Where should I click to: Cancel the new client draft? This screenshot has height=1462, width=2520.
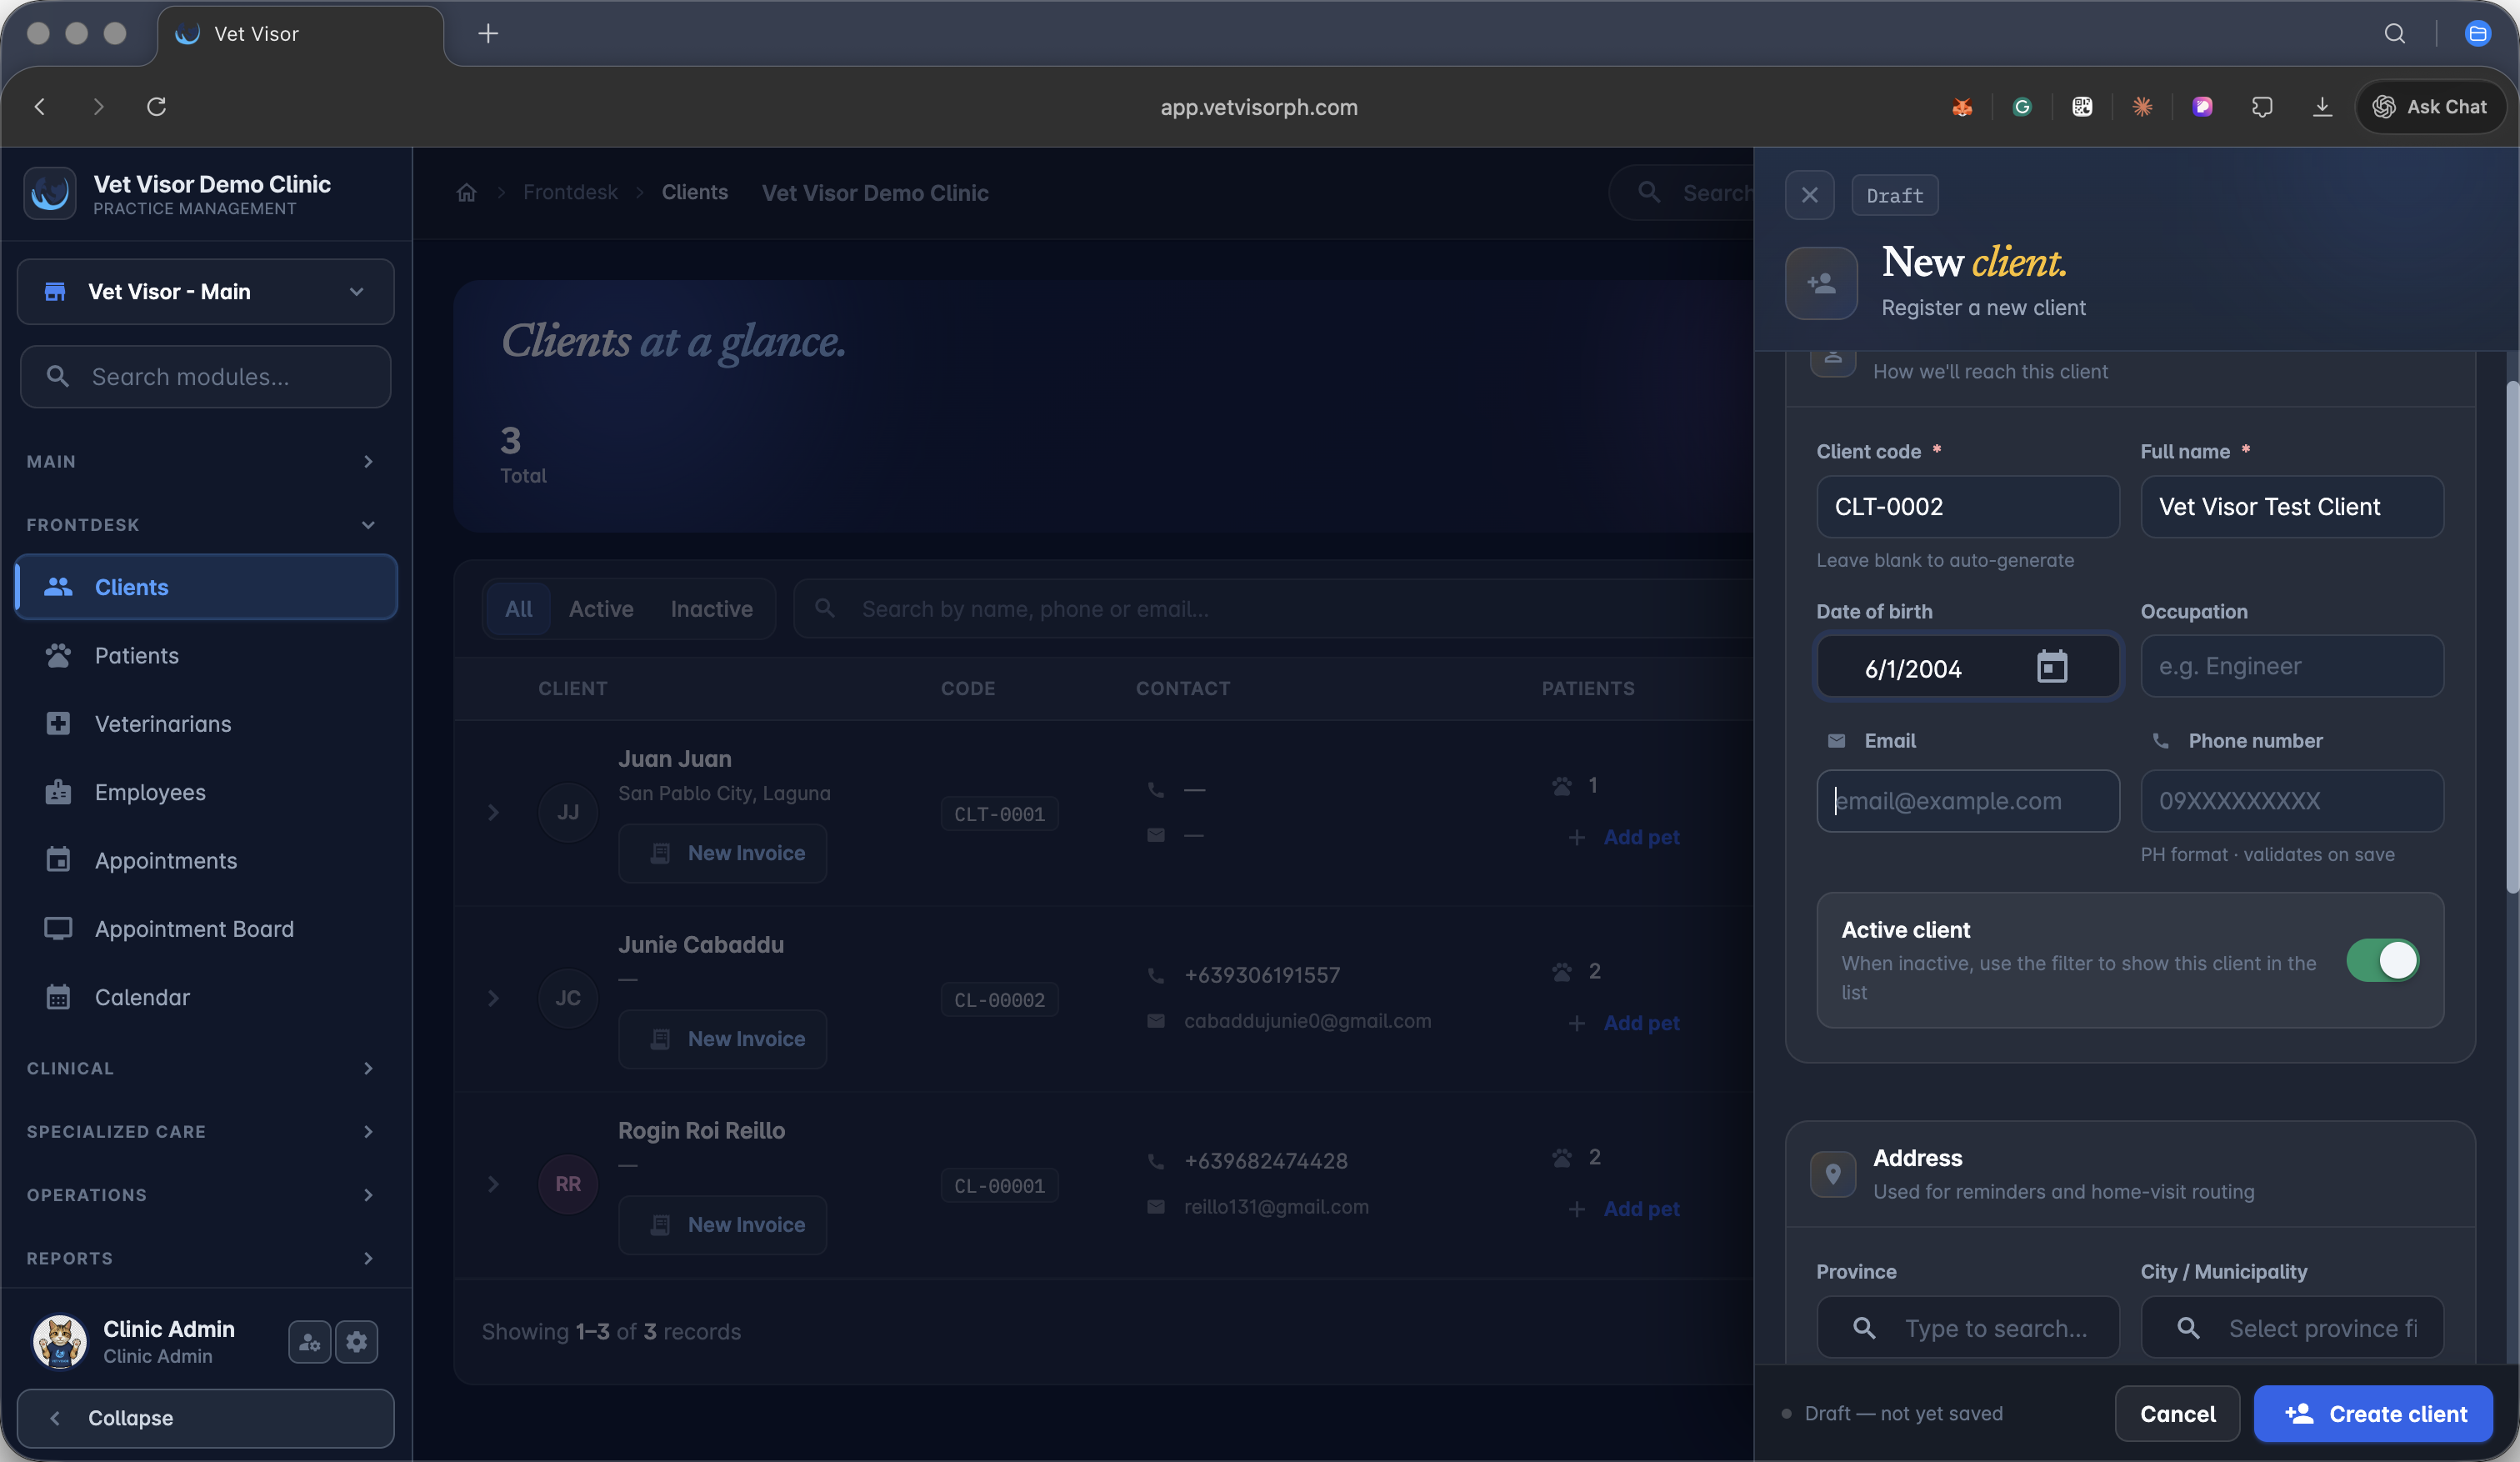click(2177, 1414)
